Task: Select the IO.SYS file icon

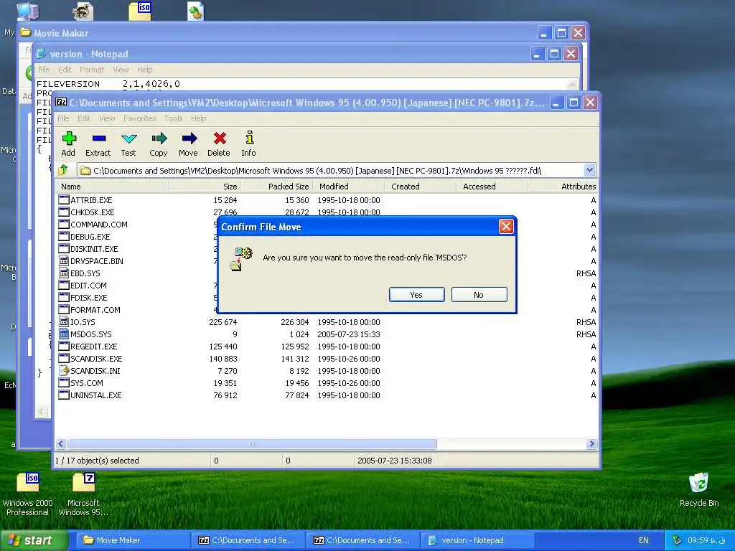Action: [64, 322]
